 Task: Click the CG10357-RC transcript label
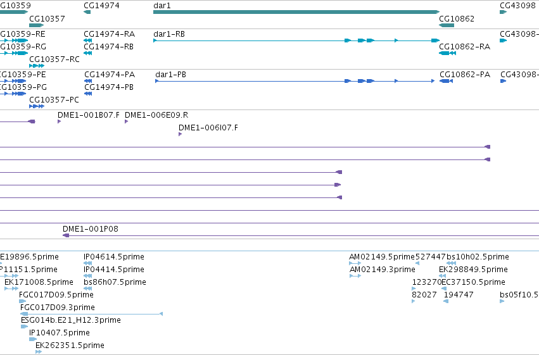[x=54, y=59]
